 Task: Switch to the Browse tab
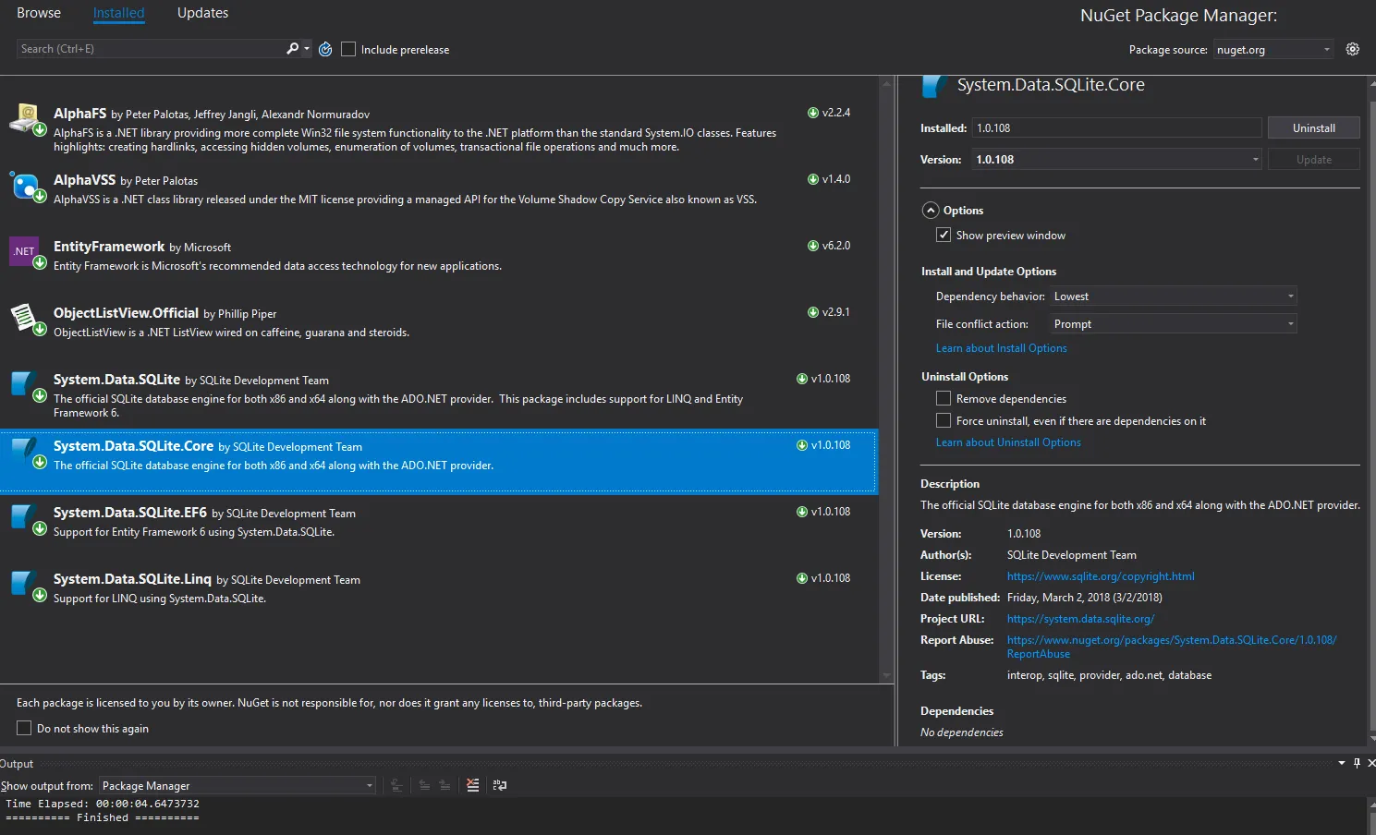point(39,13)
